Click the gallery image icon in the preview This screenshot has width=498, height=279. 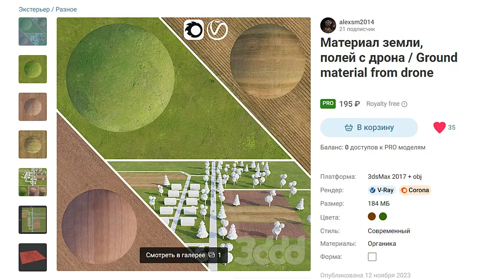[211, 255]
